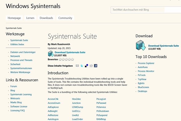The image size is (181, 121).
Task: Switch to the Lernen tab
Action: (30, 18)
